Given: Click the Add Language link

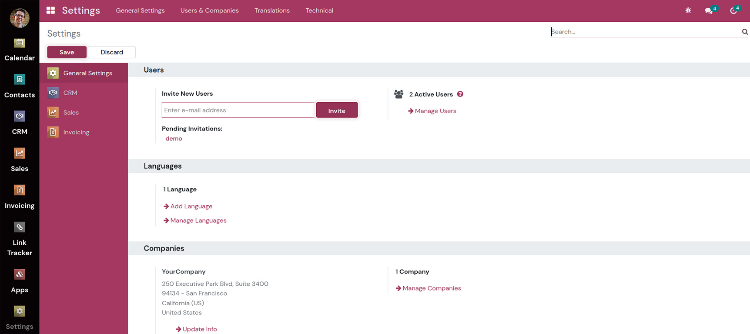Looking at the screenshot, I should click(191, 206).
